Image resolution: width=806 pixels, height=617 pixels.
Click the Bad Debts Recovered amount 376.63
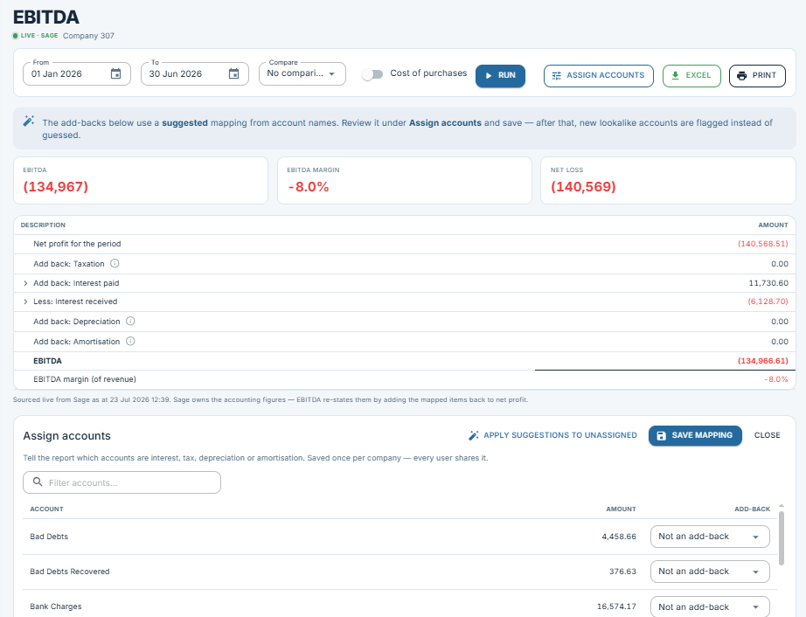coord(622,572)
